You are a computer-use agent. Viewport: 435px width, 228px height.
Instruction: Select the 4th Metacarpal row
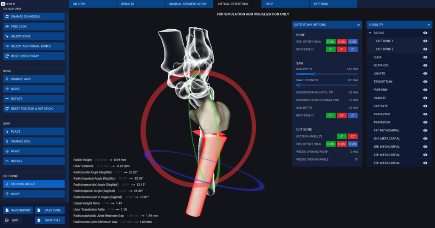click(399, 155)
